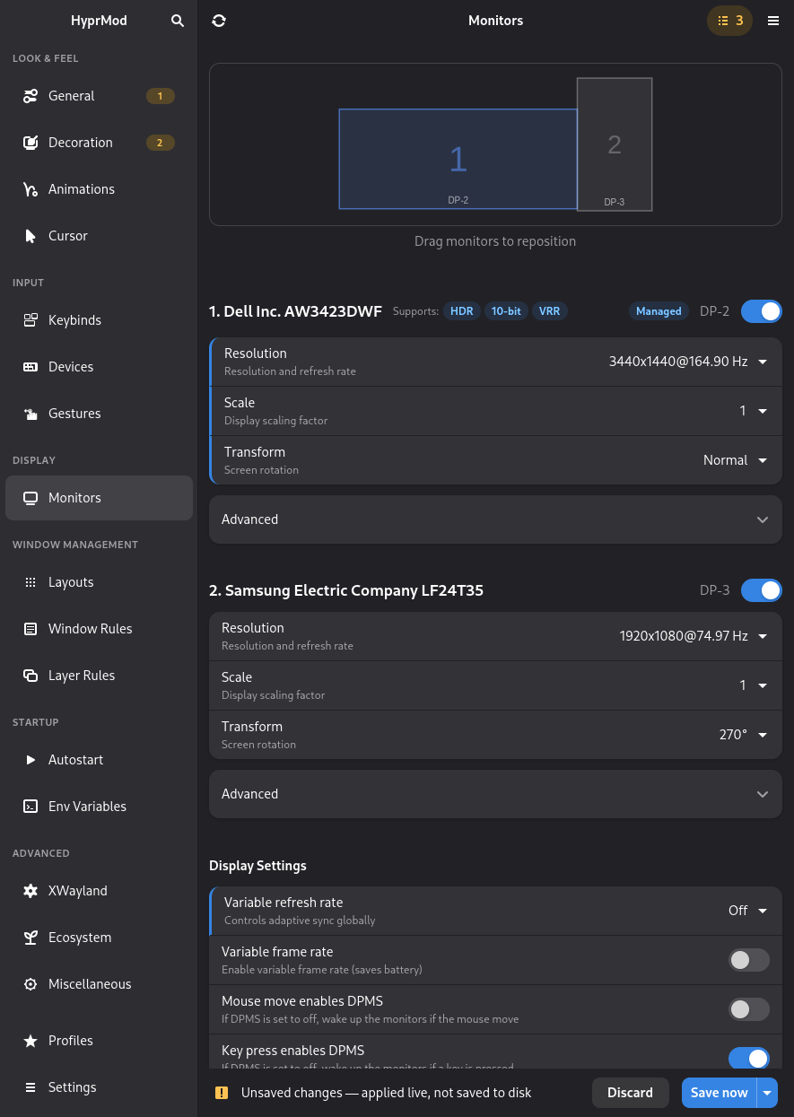Click the "1. Dell Inc. AW3423DWF" heading
This screenshot has height=1117, width=794.
coord(295,311)
